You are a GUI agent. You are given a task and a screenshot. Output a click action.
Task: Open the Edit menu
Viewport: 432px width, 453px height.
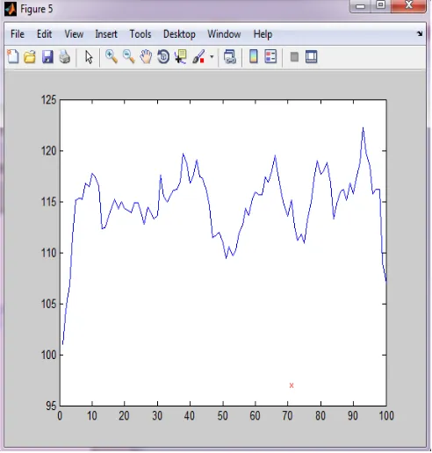tap(44, 34)
